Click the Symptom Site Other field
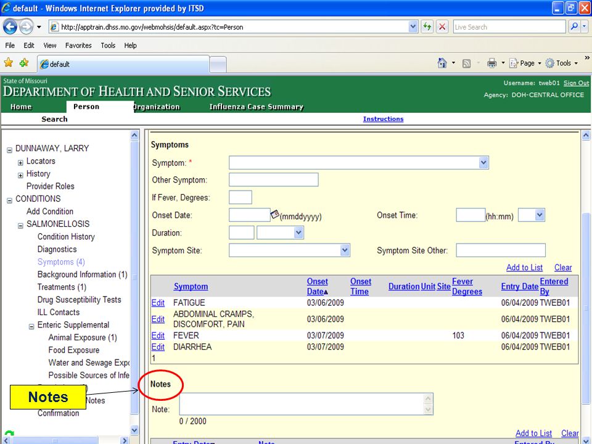 (x=501, y=250)
